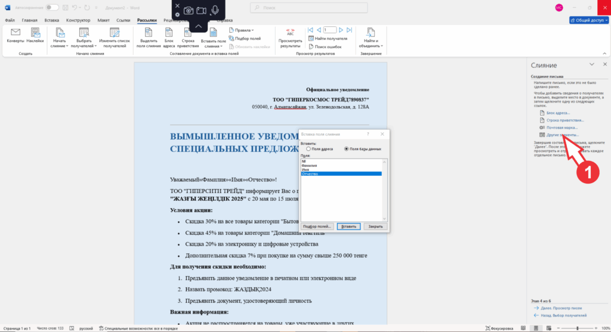Select the Фамилия field in list

click(x=341, y=166)
